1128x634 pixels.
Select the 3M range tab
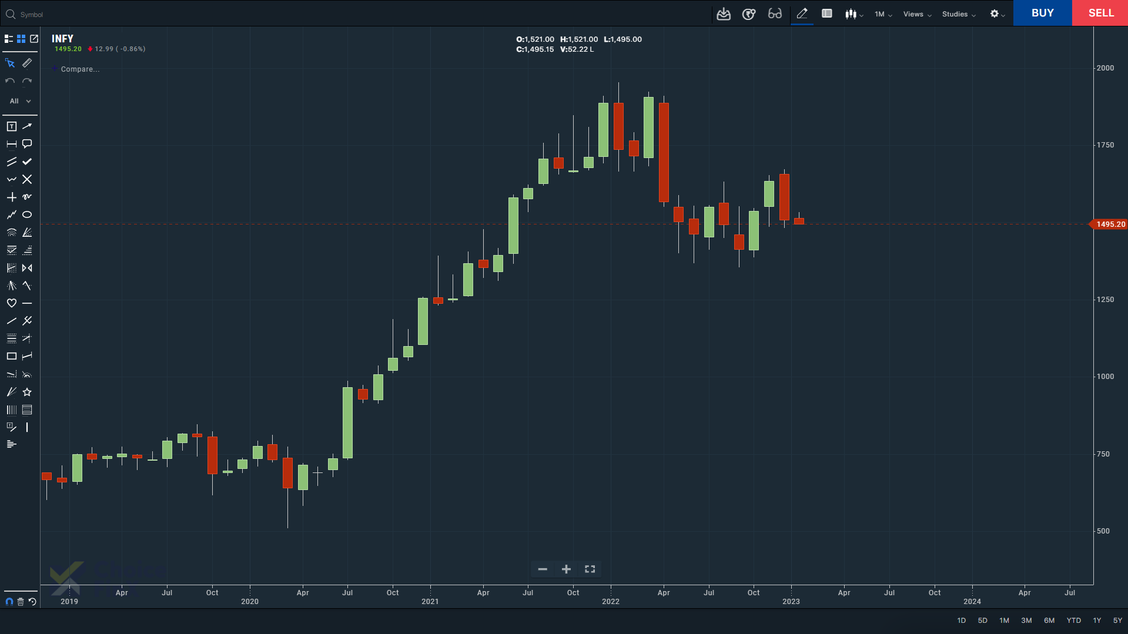pos(1026,620)
